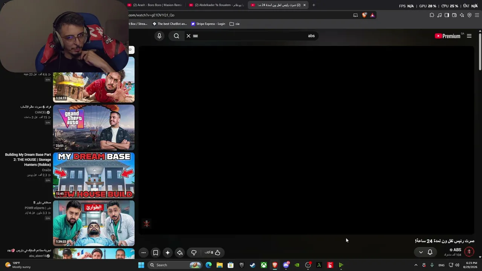Close the active YouTube video tab
The width and height of the screenshot is (482, 271).
click(304, 5)
